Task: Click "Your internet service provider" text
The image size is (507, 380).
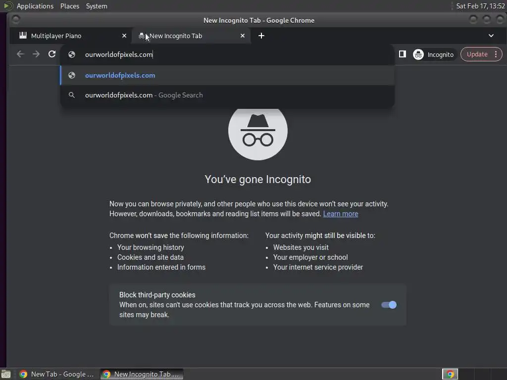Action: [x=318, y=267]
